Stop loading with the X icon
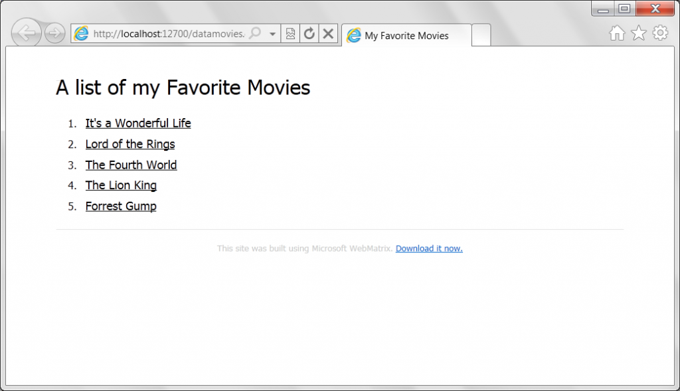680x391 pixels. [328, 34]
